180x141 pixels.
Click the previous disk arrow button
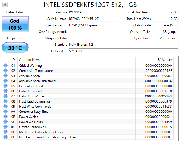pos(5,5)
